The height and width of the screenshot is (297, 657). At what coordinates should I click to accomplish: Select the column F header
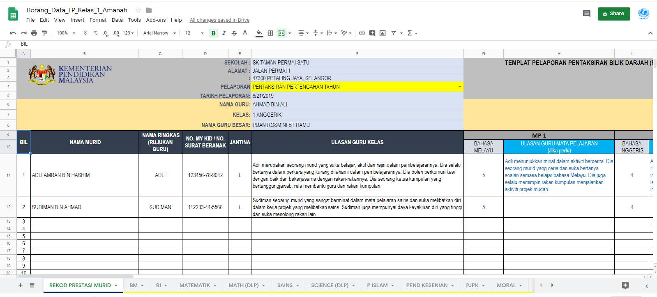357,53
